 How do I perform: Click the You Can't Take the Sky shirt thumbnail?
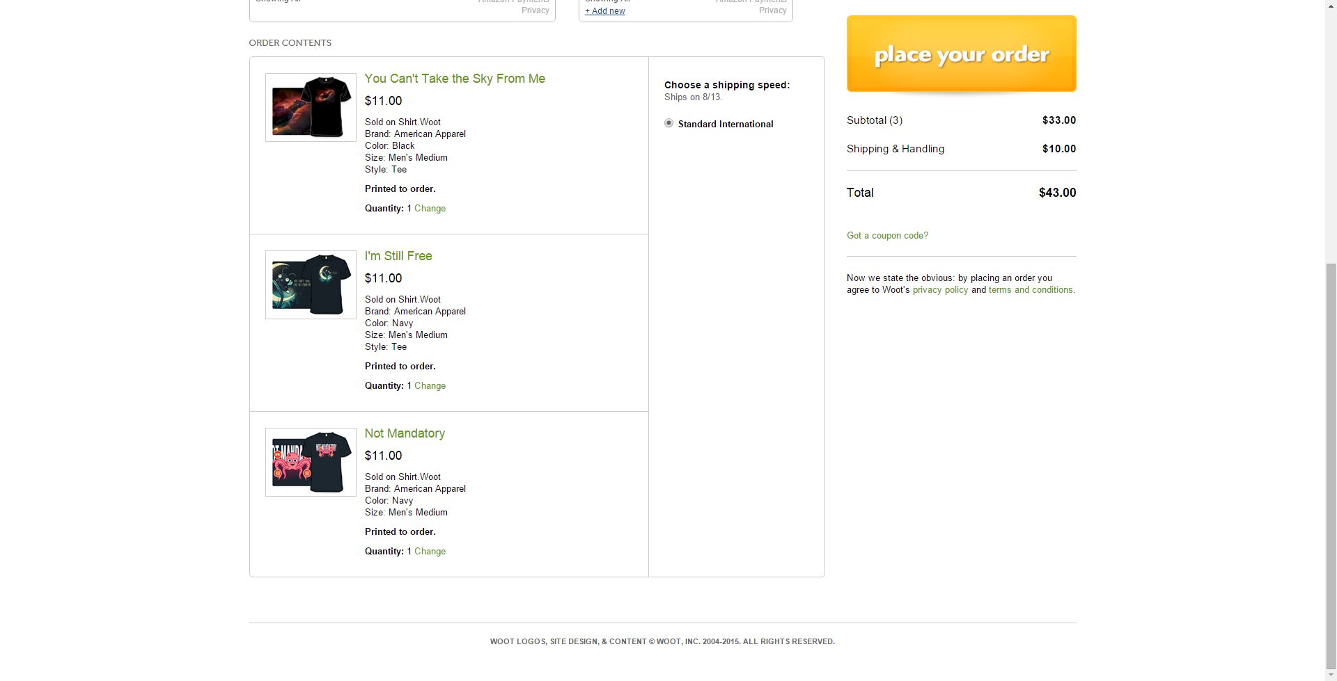tap(311, 107)
